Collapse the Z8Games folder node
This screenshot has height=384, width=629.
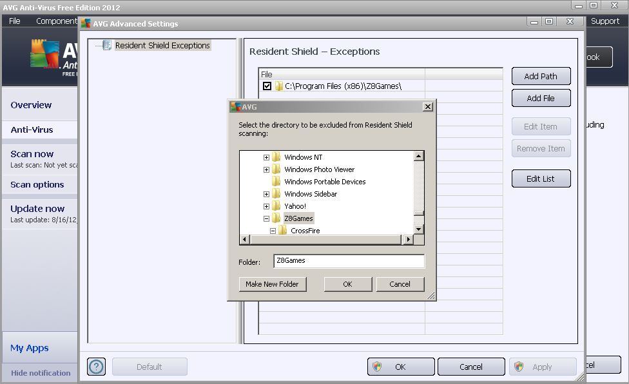point(266,218)
